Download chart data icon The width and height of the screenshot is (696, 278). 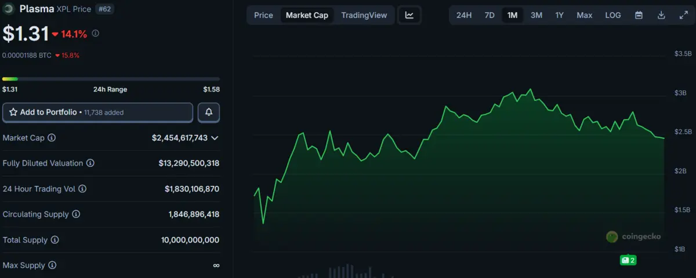661,15
